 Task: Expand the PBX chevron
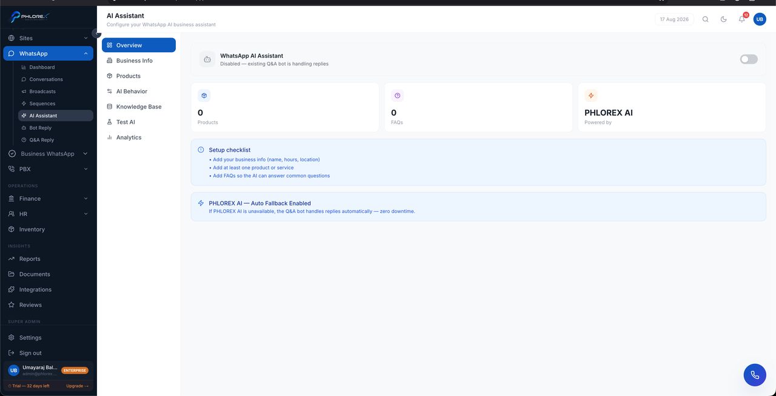[x=85, y=169]
